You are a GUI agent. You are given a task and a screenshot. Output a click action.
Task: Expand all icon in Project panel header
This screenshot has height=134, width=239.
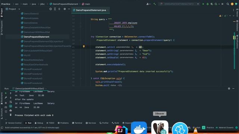[x=55, y=9]
